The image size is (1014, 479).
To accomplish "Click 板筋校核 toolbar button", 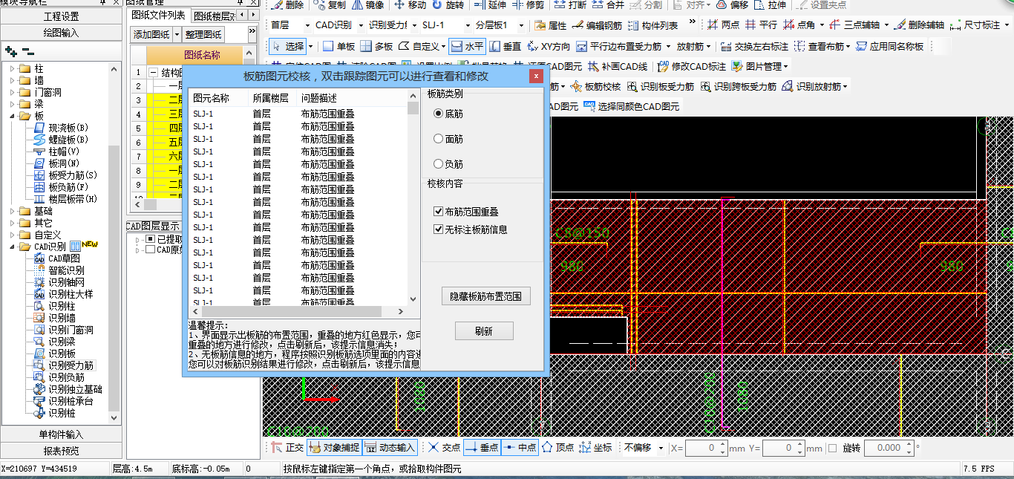I will [595, 86].
